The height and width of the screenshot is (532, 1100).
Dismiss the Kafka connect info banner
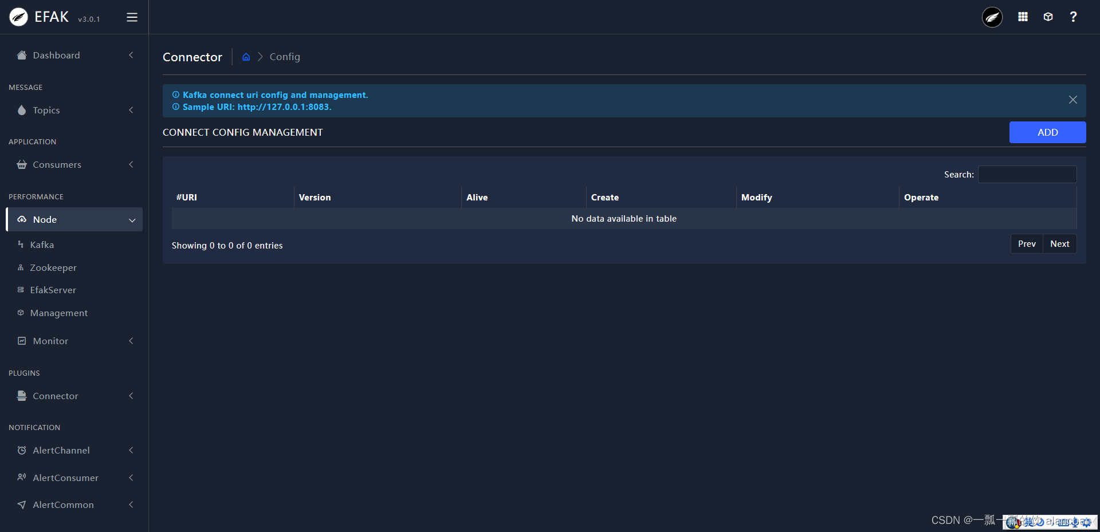click(x=1073, y=100)
